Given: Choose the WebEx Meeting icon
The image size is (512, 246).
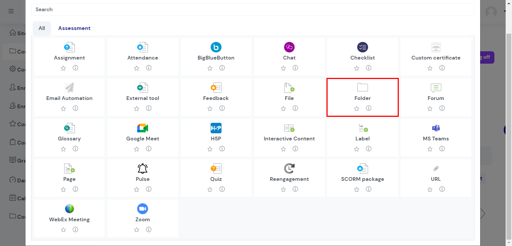Looking at the screenshot, I should [x=69, y=209].
